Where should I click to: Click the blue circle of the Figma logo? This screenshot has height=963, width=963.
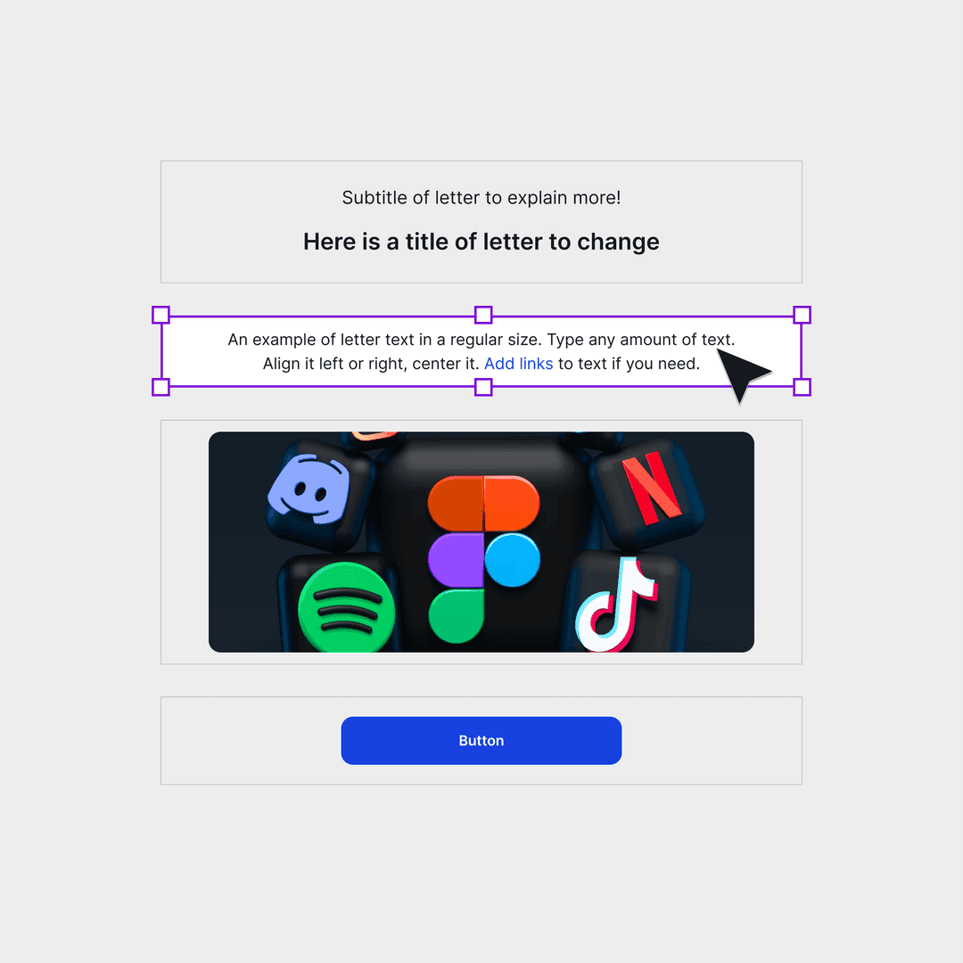[512, 560]
